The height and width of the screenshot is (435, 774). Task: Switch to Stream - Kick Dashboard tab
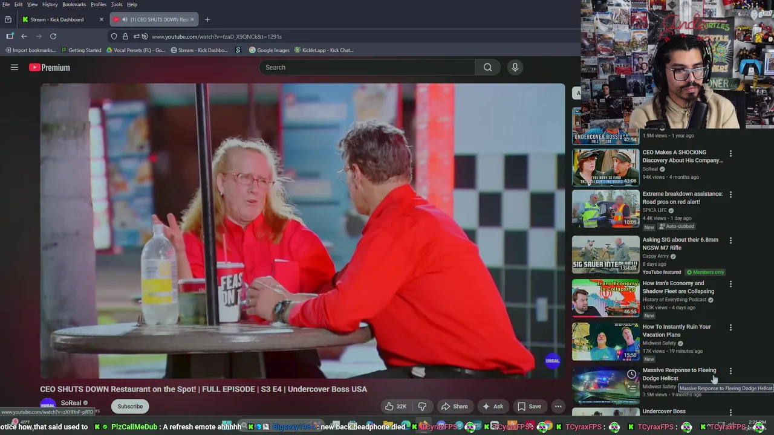(63, 19)
